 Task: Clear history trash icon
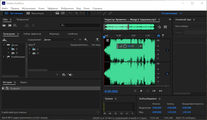point(98,112)
